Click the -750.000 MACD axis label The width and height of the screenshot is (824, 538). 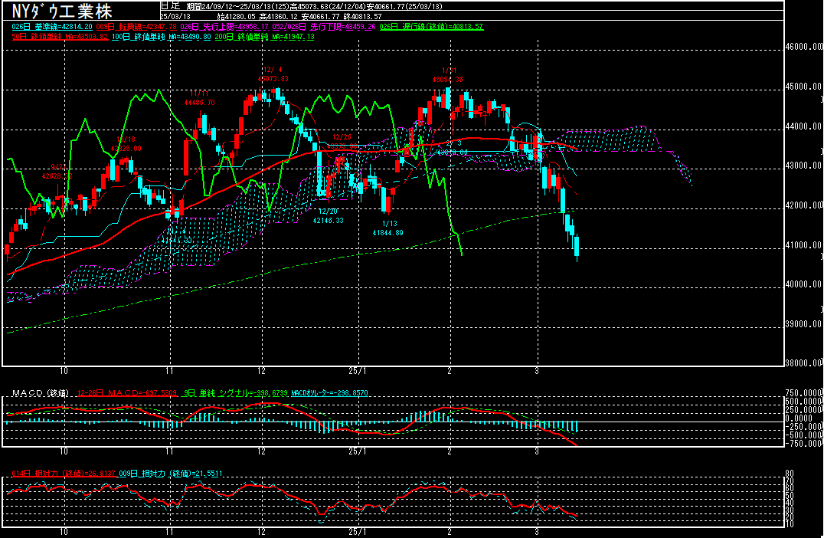click(x=803, y=443)
